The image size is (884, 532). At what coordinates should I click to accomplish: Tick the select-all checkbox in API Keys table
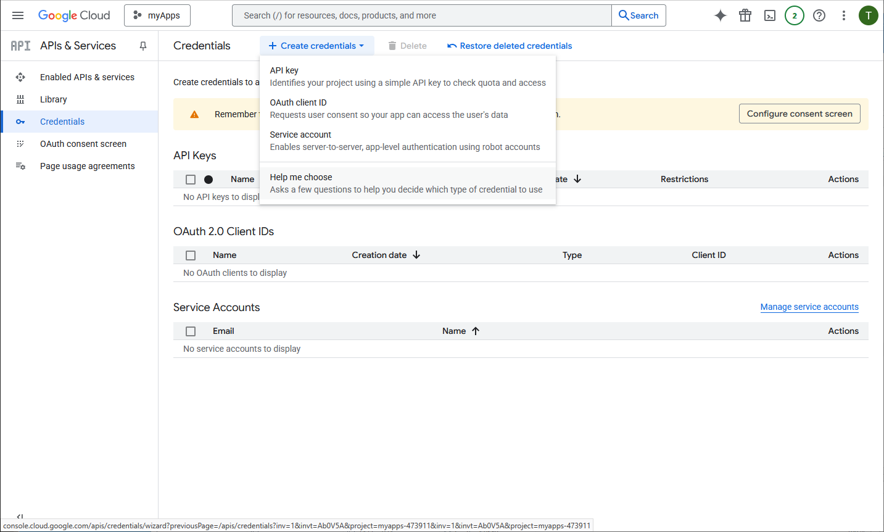pos(191,180)
